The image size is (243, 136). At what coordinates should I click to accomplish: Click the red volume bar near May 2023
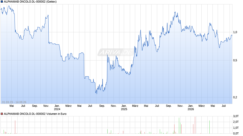(15, 127)
